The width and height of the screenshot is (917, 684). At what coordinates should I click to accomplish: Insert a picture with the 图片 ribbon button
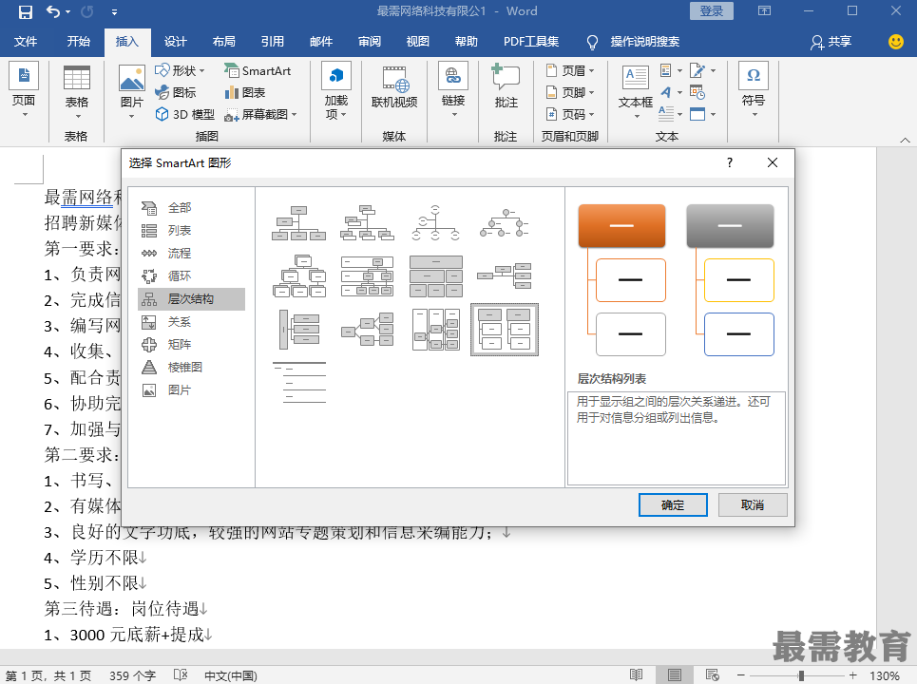pyautogui.click(x=131, y=90)
